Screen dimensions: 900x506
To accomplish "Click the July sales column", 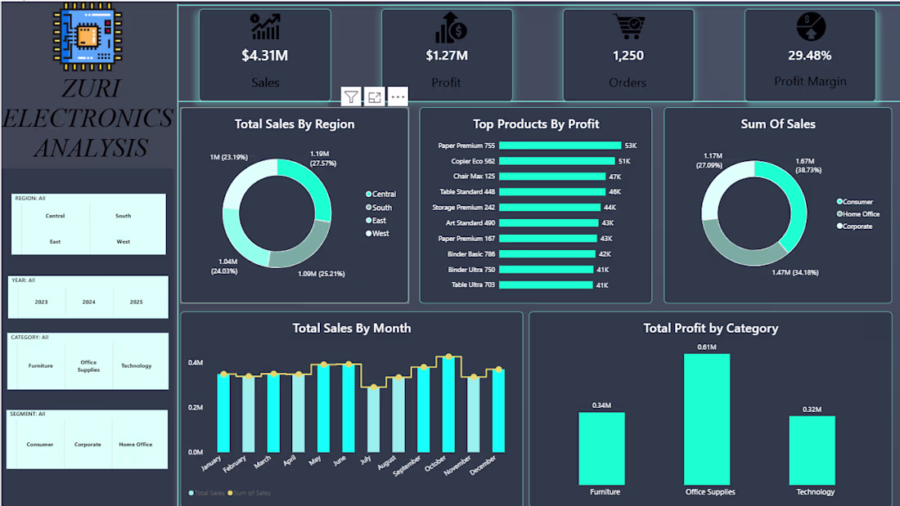I will pos(373,420).
